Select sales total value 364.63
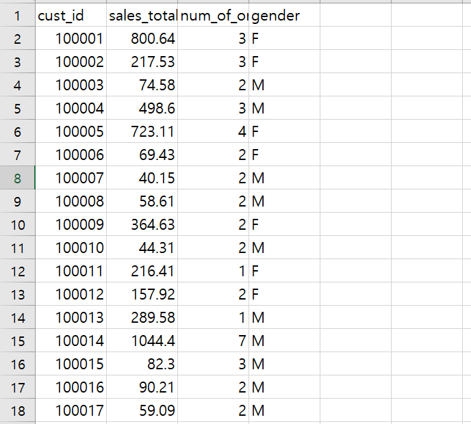Image resolution: width=471 pixels, height=424 pixels. (142, 224)
